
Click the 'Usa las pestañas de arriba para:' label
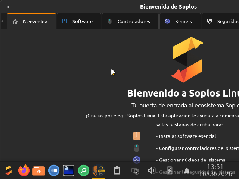click(x=187, y=125)
